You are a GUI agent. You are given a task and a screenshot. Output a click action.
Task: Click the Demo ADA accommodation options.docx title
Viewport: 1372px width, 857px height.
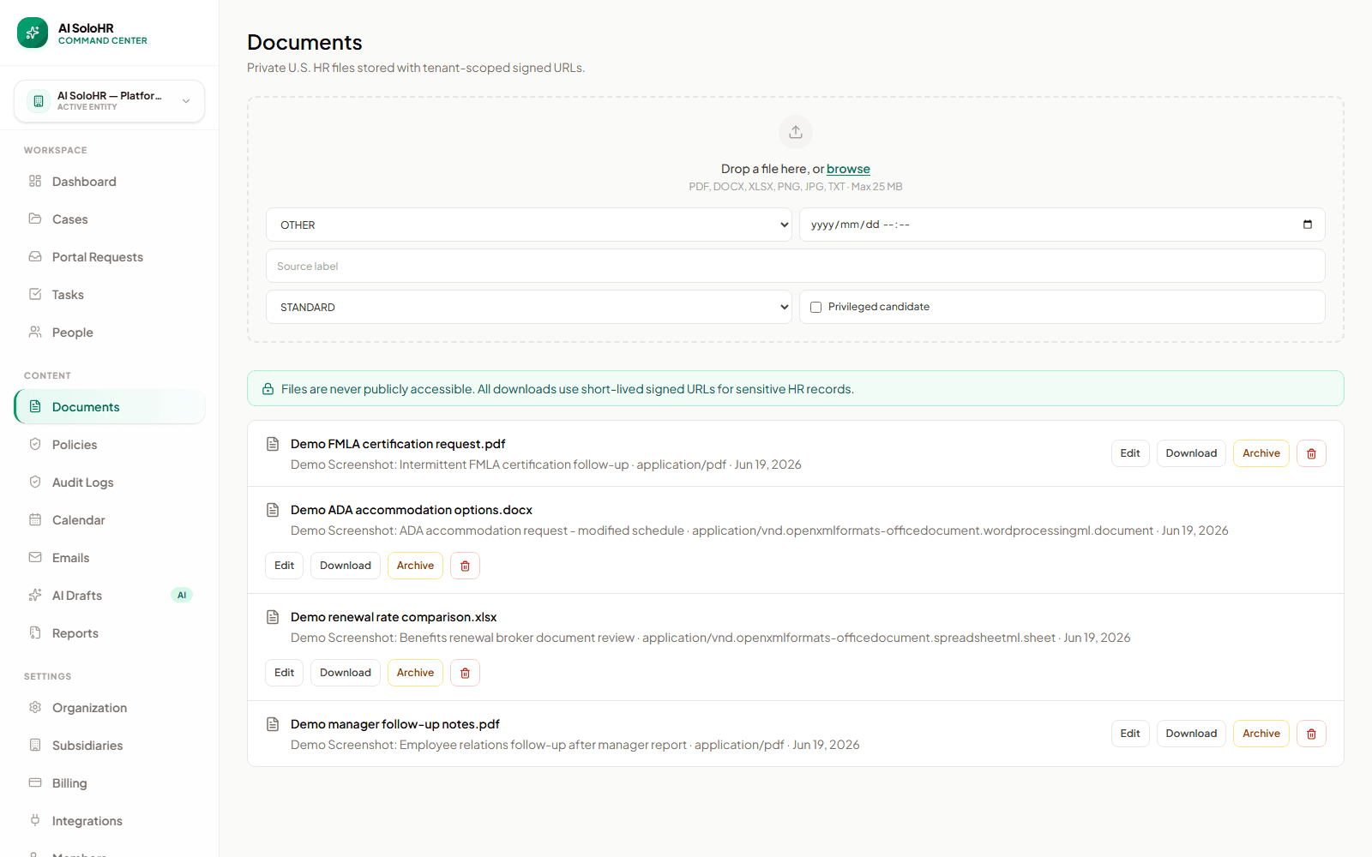click(412, 510)
